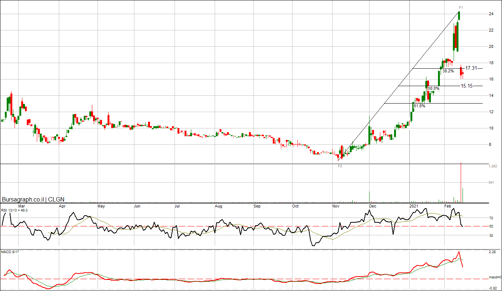Select the 61.8% Fibonacci level label
The image size is (502, 291).
419,106
